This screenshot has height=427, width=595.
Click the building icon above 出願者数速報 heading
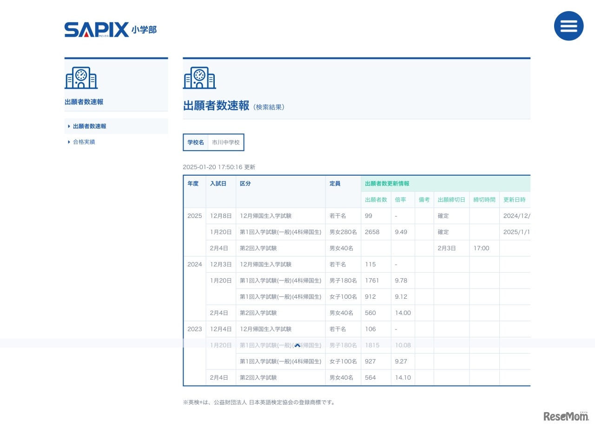pos(199,78)
